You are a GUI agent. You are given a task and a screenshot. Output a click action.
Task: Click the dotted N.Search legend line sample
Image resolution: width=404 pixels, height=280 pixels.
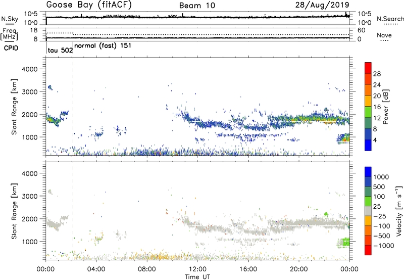coord(390,24)
